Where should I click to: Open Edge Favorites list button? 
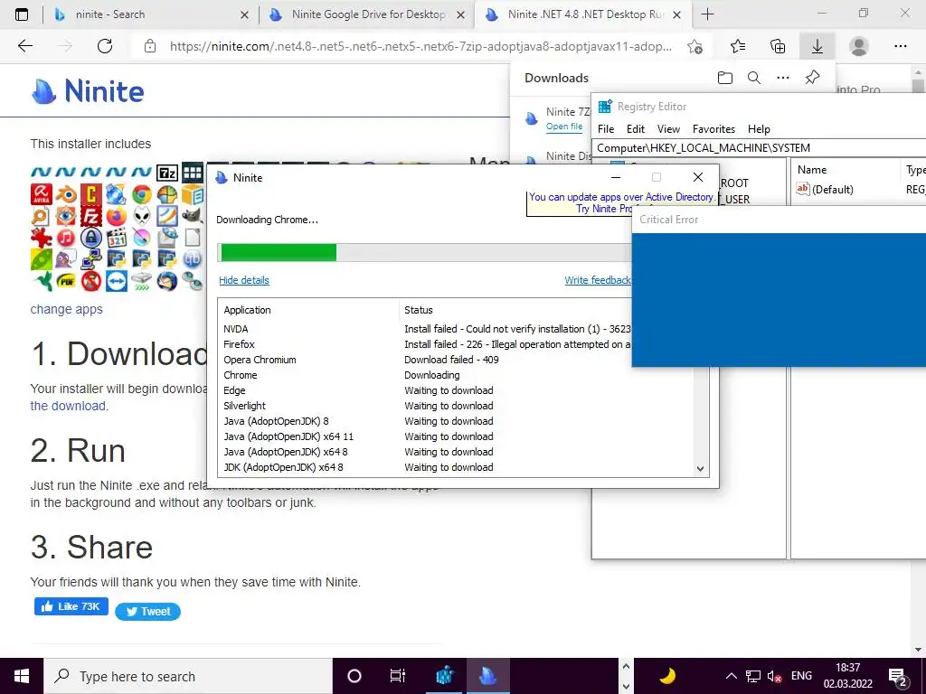point(738,46)
